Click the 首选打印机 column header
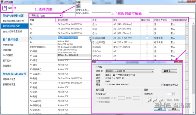The height and width of the screenshot is (115, 196). (x=74, y=20)
